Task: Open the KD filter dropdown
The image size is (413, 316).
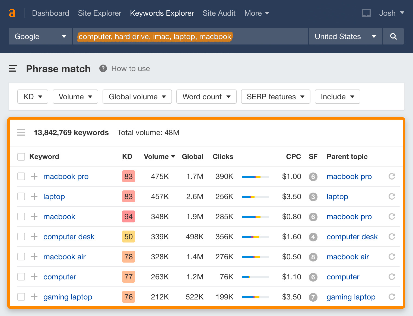Action: point(33,97)
